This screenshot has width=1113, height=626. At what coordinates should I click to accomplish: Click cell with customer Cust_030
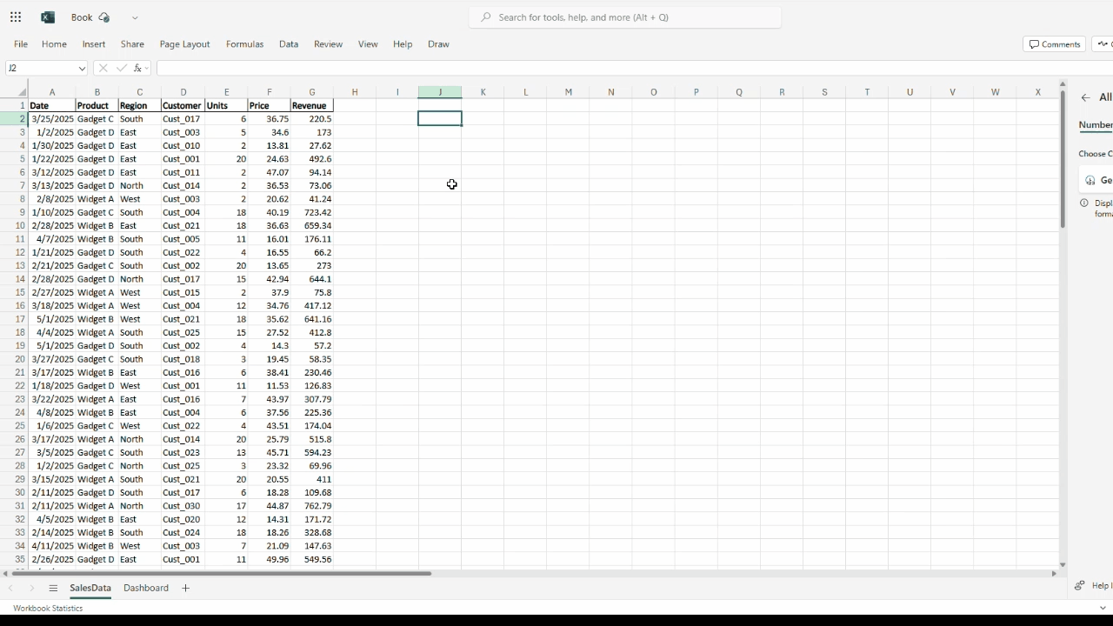[183, 506]
